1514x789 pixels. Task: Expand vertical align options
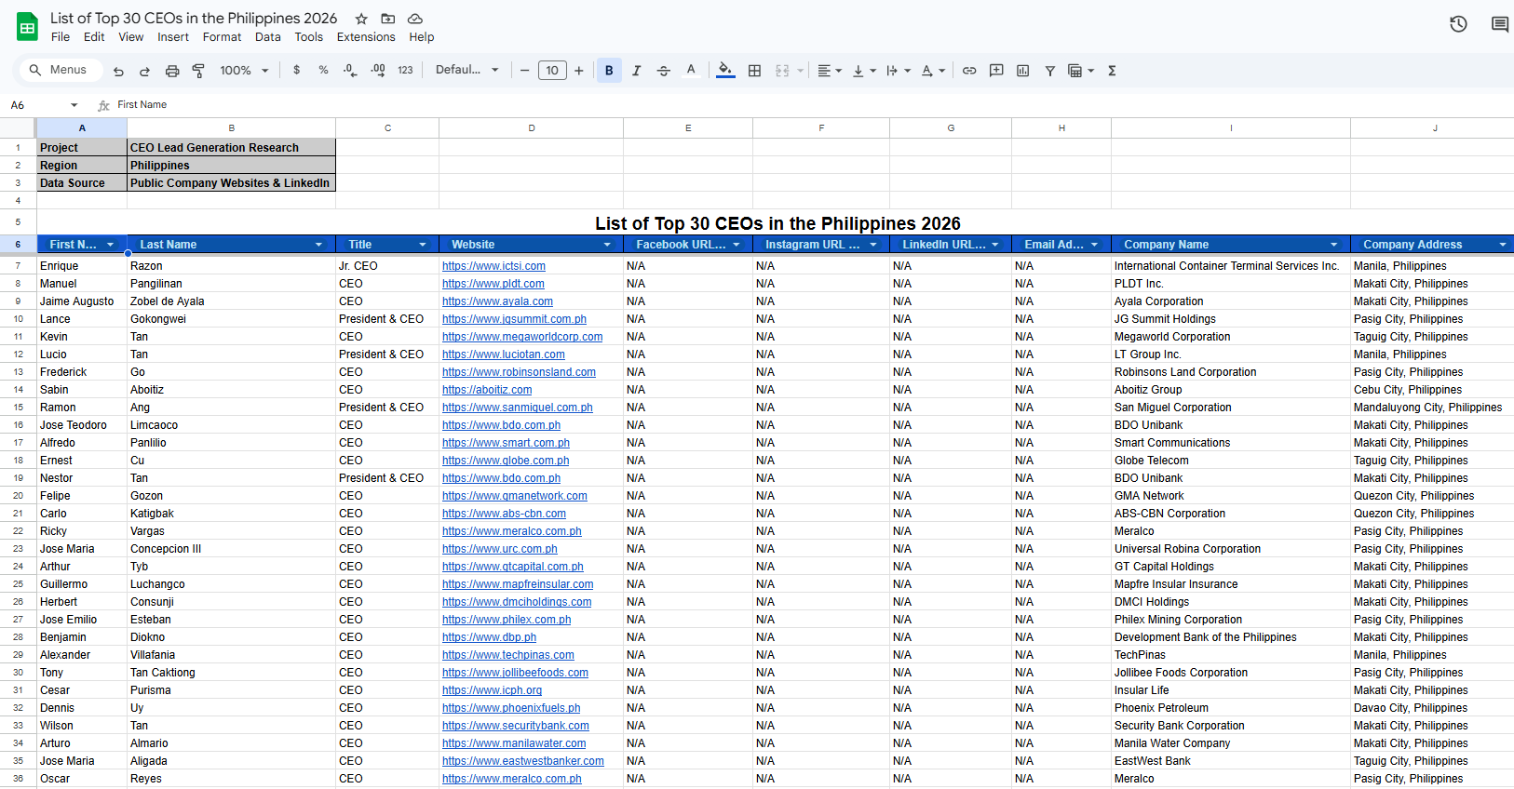[x=864, y=71]
